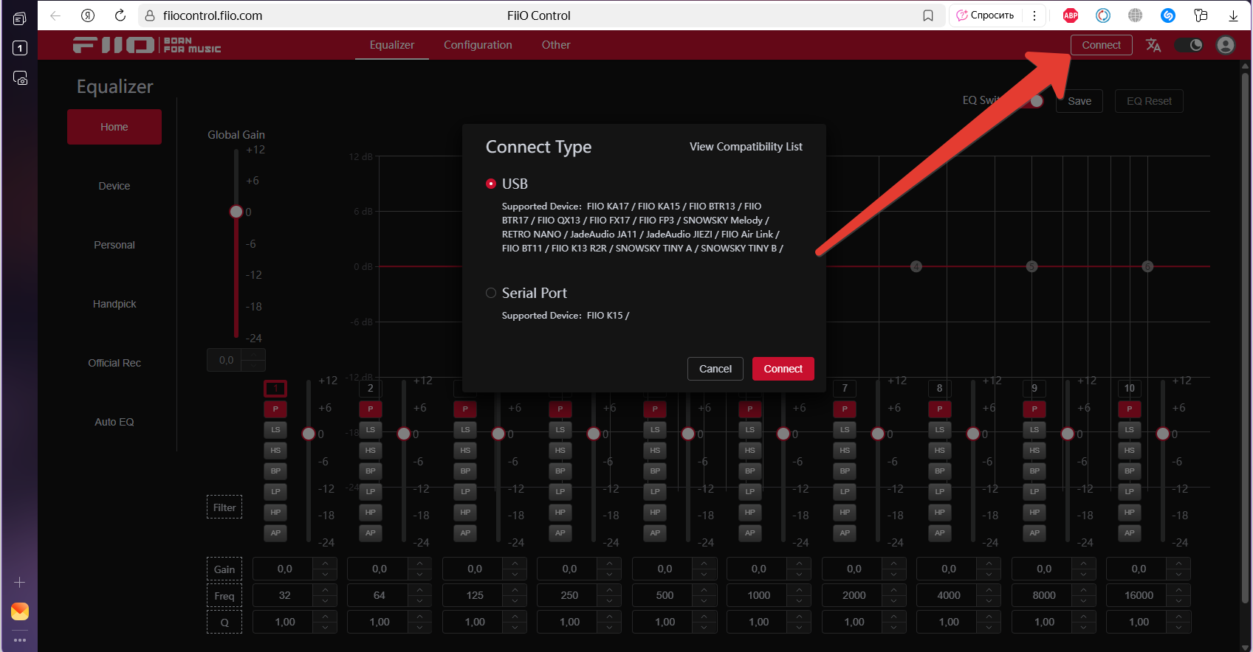The height and width of the screenshot is (652, 1253).
Task: Click Q value stepper up for band 1
Action: pyautogui.click(x=325, y=617)
